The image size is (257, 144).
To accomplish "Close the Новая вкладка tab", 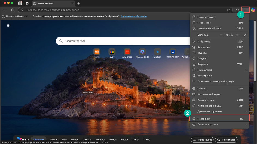I will [x=72, y=4].
